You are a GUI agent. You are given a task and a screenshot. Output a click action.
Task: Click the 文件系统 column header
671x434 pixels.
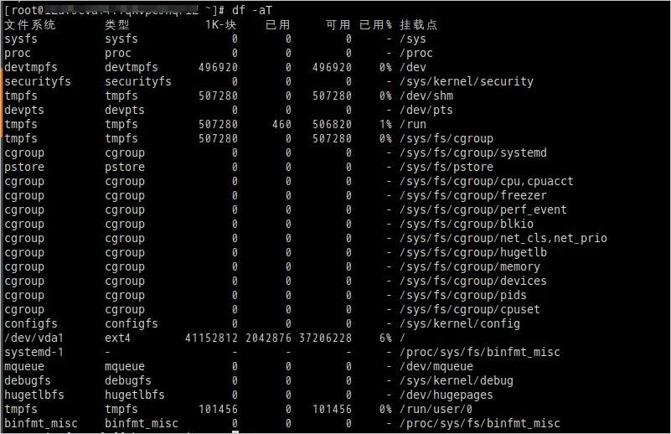pyautogui.click(x=30, y=24)
